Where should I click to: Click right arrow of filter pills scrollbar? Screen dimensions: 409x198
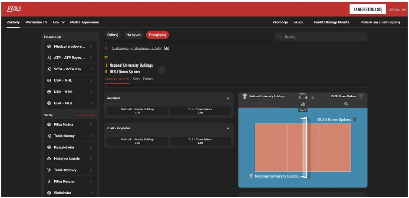(270, 42)
